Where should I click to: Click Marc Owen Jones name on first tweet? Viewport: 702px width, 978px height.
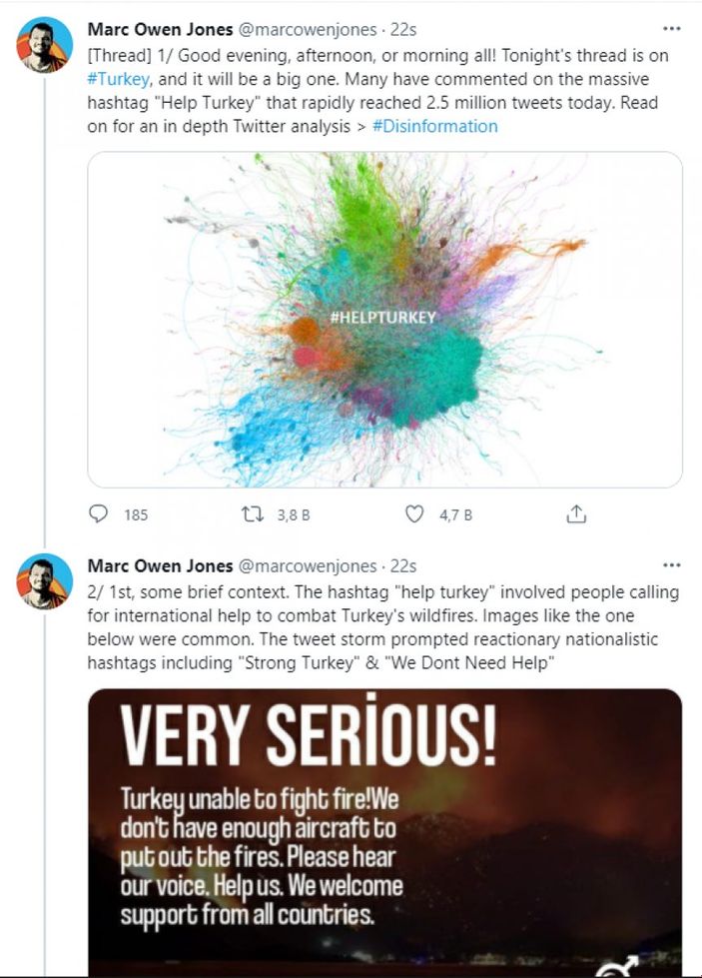click(x=160, y=29)
